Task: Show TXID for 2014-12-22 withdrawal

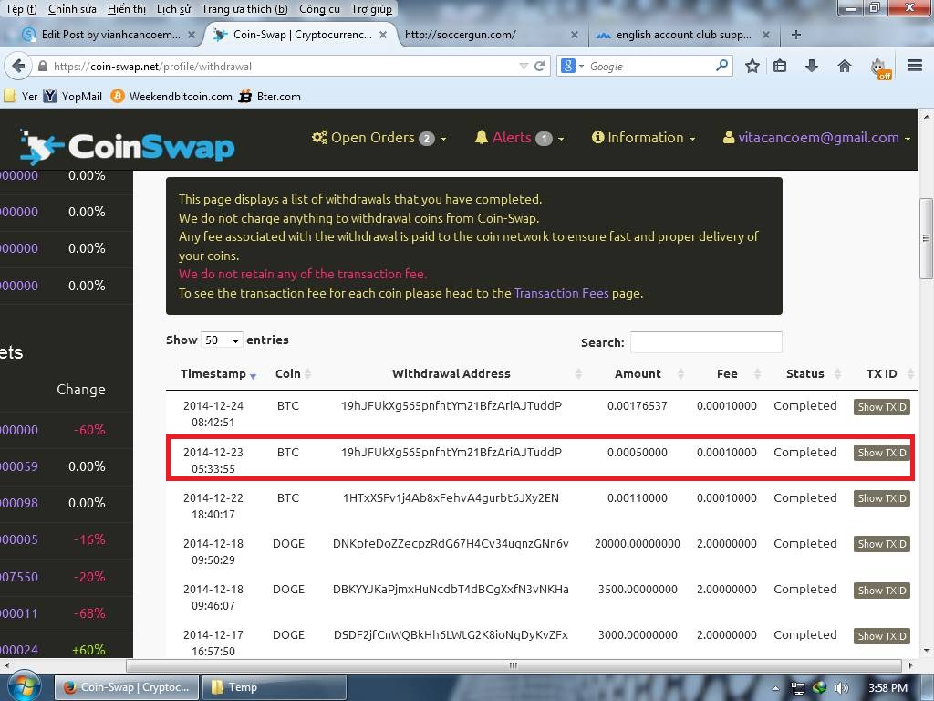Action: coord(882,498)
